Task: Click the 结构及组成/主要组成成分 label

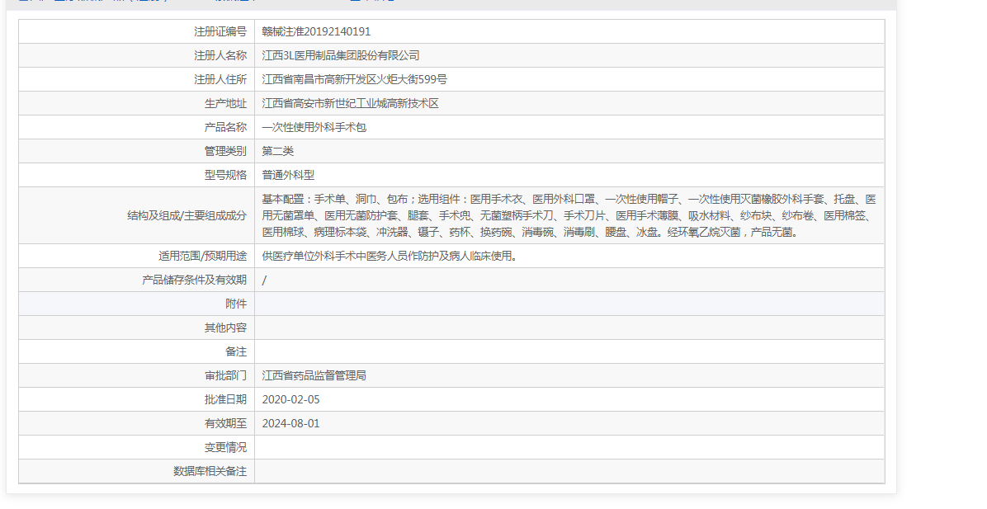Action: pos(187,216)
